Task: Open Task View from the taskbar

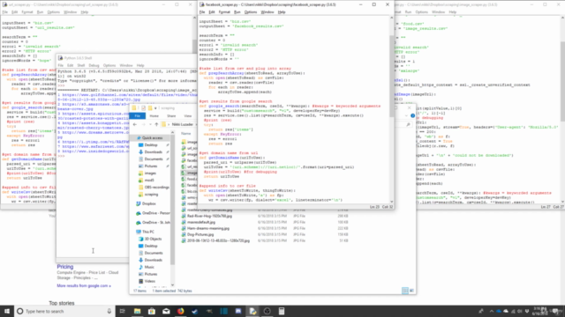Action: tap(123, 311)
